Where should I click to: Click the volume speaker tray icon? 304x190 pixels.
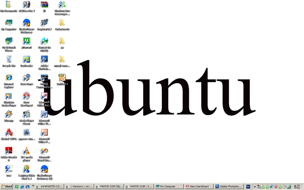coord(284,187)
